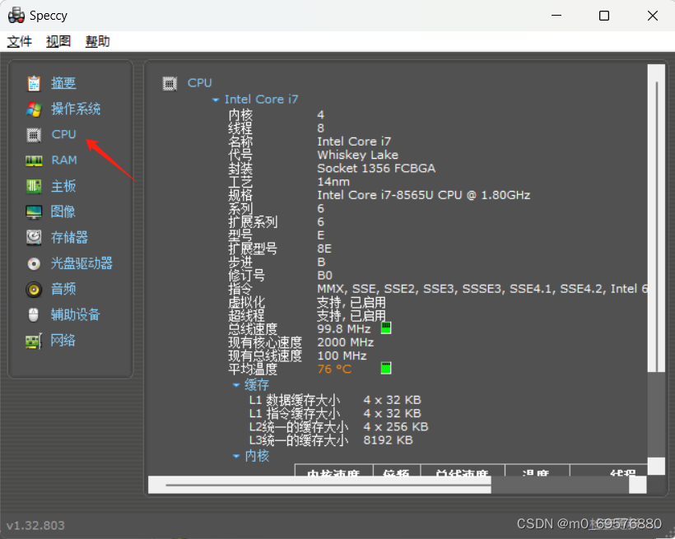Collapse the Intel Core i7 tree node
The image size is (675, 539).
click(216, 100)
